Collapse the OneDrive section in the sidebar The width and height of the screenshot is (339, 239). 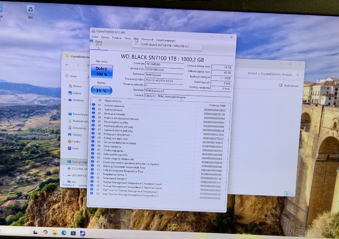[x=64, y=100]
